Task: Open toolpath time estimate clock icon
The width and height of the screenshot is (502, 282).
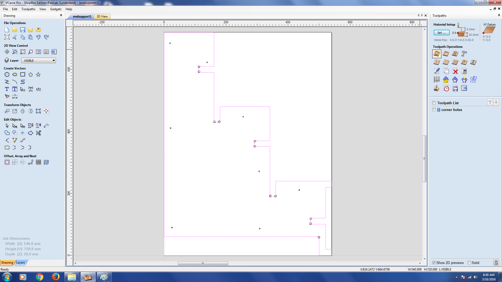Action: (x=446, y=89)
